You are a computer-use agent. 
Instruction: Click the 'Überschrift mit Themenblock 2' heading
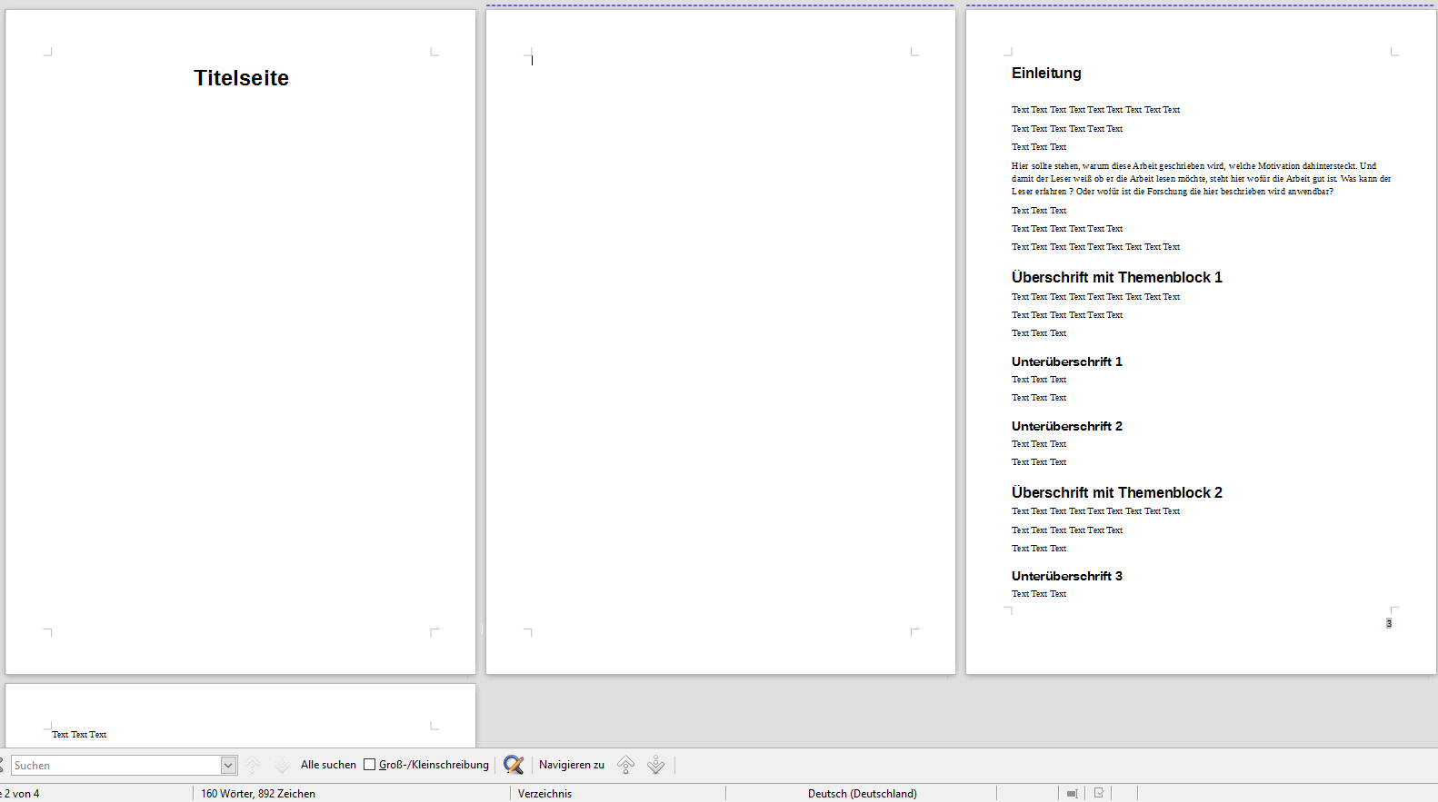pos(1116,492)
